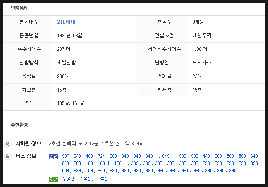Click the 에덴주택 value

point(201,35)
